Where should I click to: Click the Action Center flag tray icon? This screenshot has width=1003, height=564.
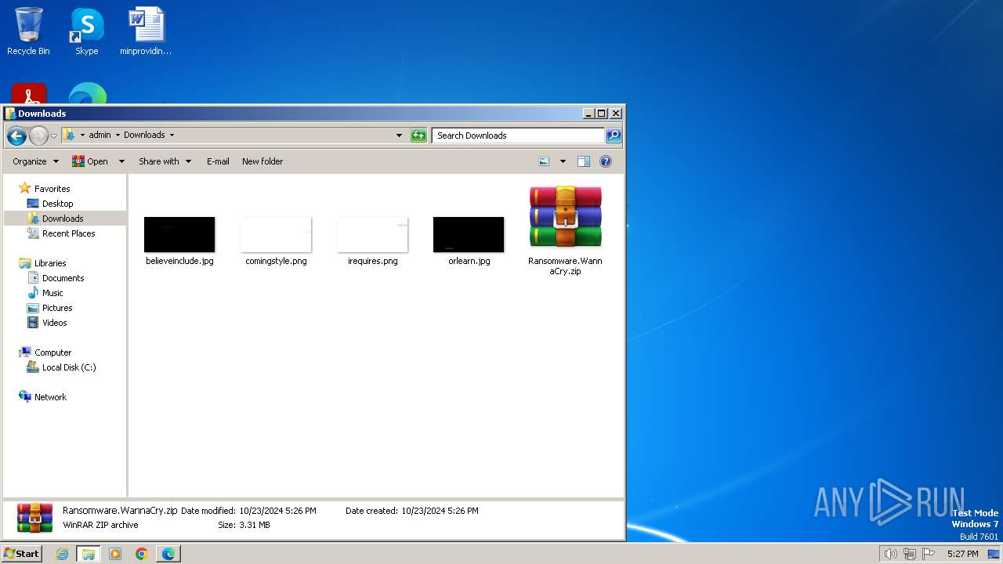click(929, 554)
